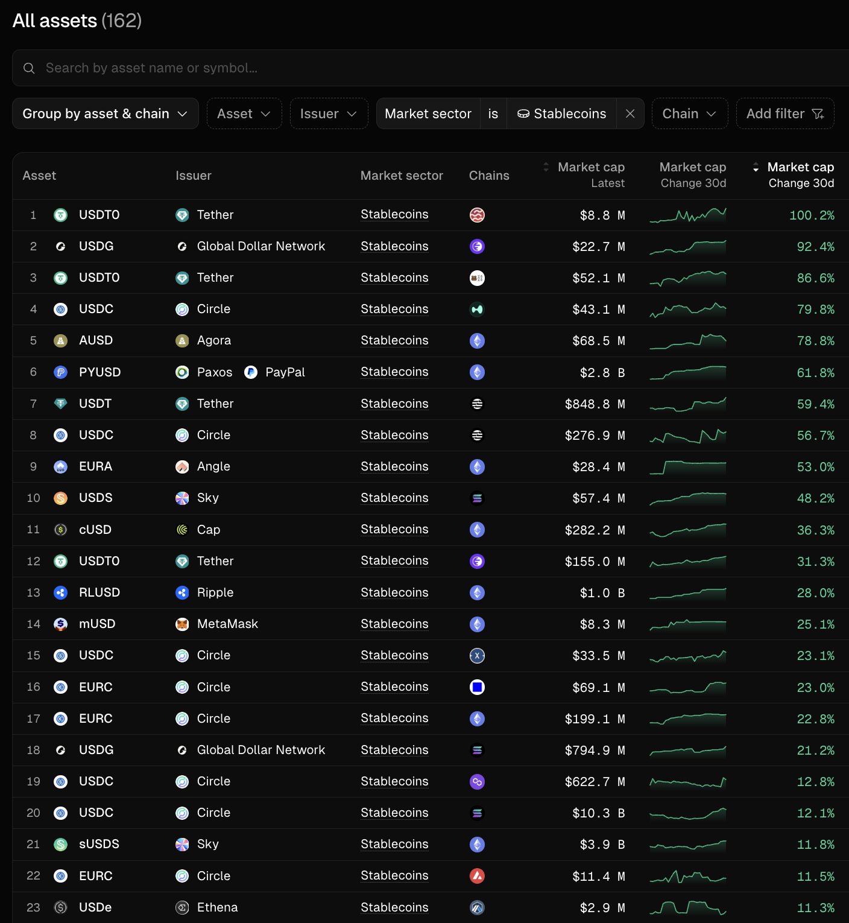
Task: Open the Stablecoins link in the RLUSD row
Action: pyautogui.click(x=394, y=592)
